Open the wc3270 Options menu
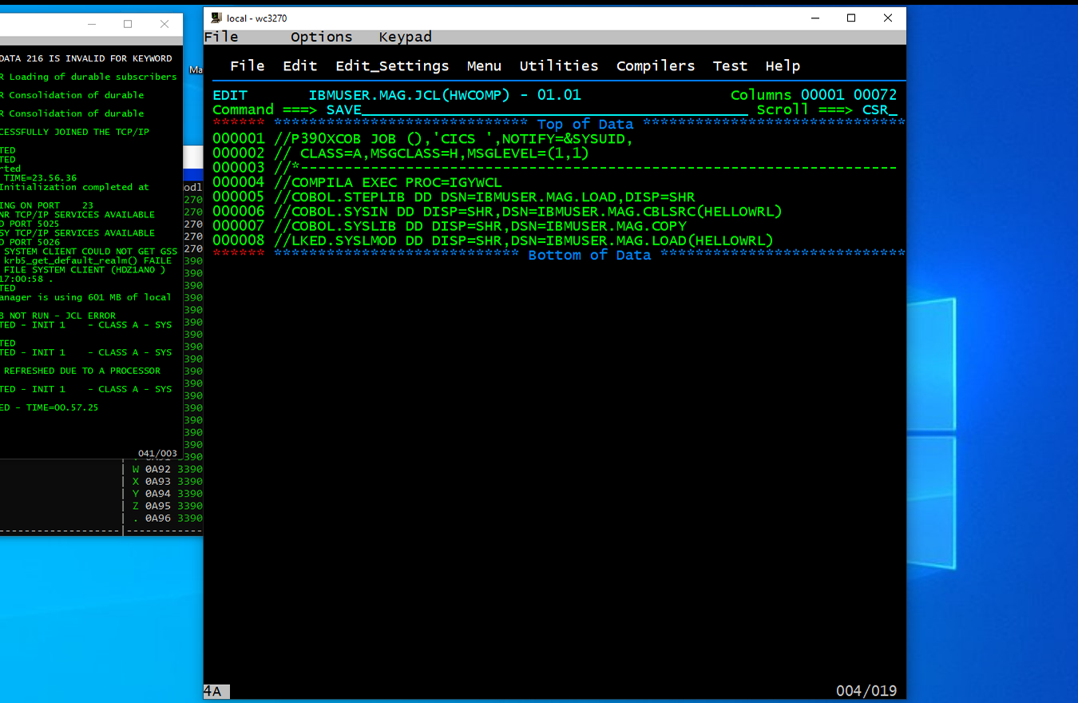Viewport: 1078px width, 703px height. (x=321, y=37)
